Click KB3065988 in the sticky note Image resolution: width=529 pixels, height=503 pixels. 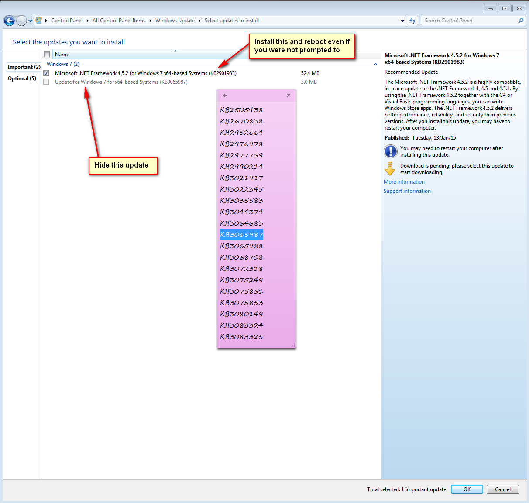pos(241,246)
